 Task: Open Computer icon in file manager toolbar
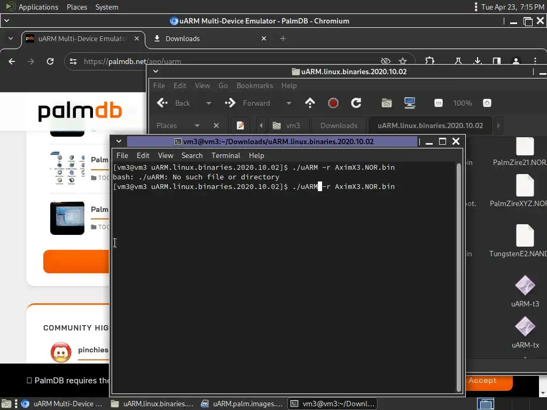click(410, 103)
